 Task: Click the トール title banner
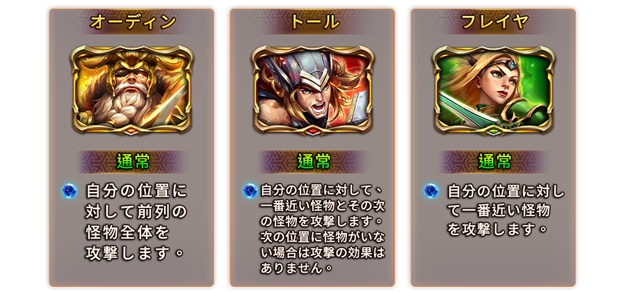coord(314,22)
